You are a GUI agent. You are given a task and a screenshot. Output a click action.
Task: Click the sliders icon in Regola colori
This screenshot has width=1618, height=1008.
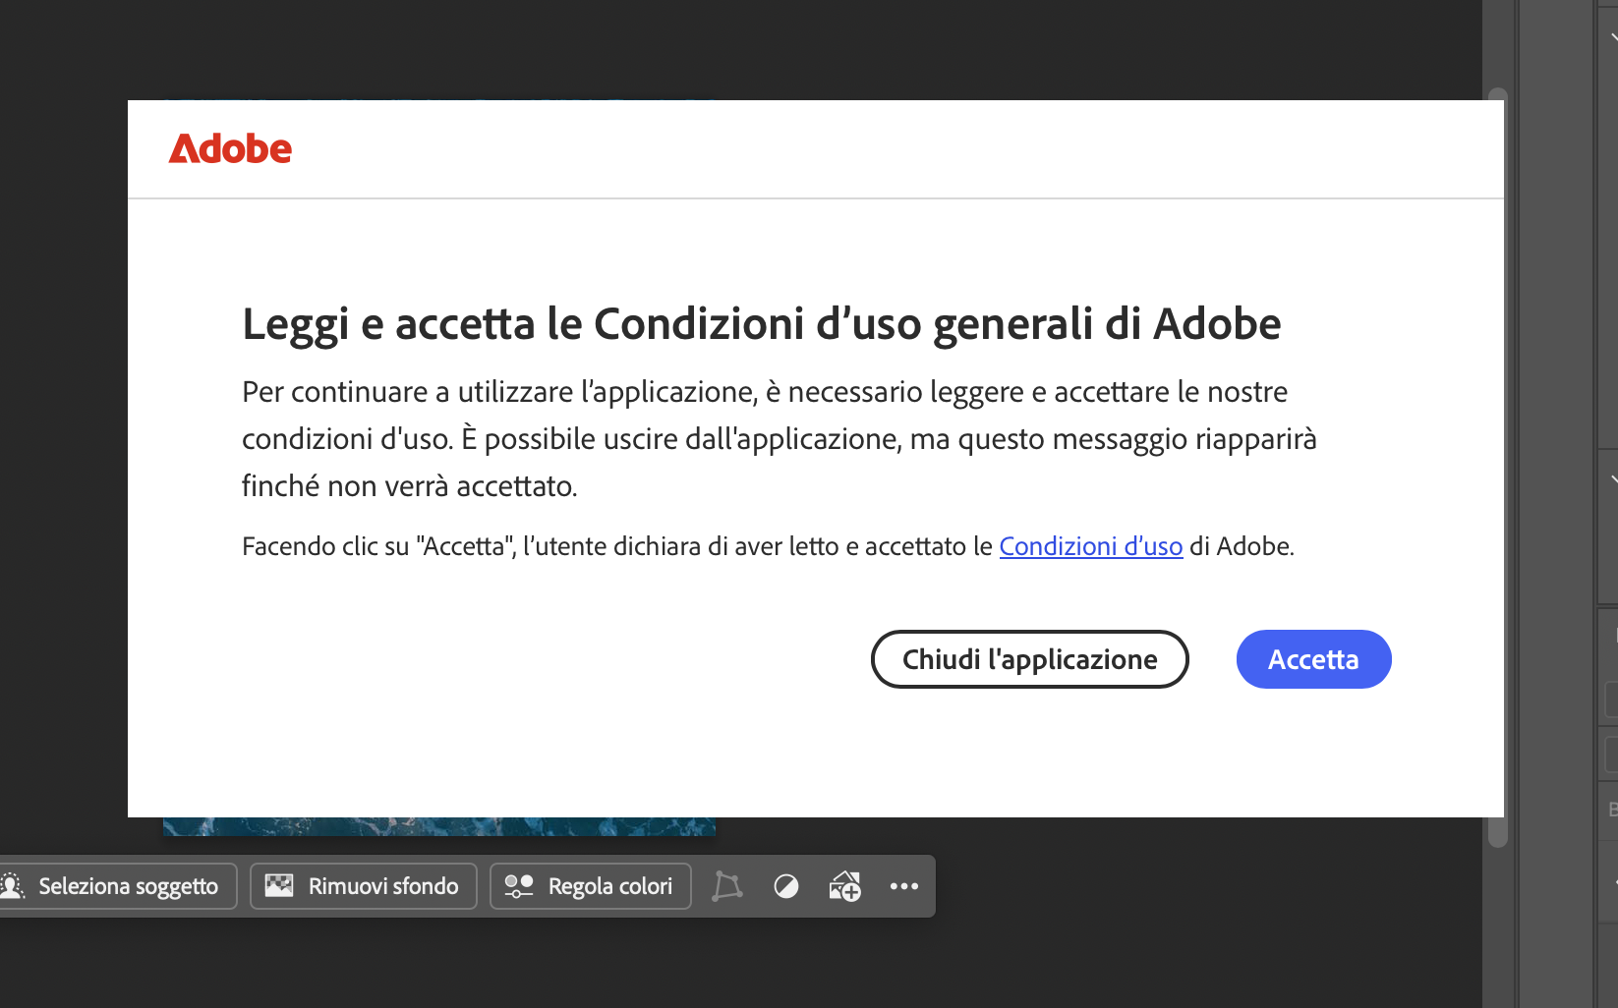518,886
